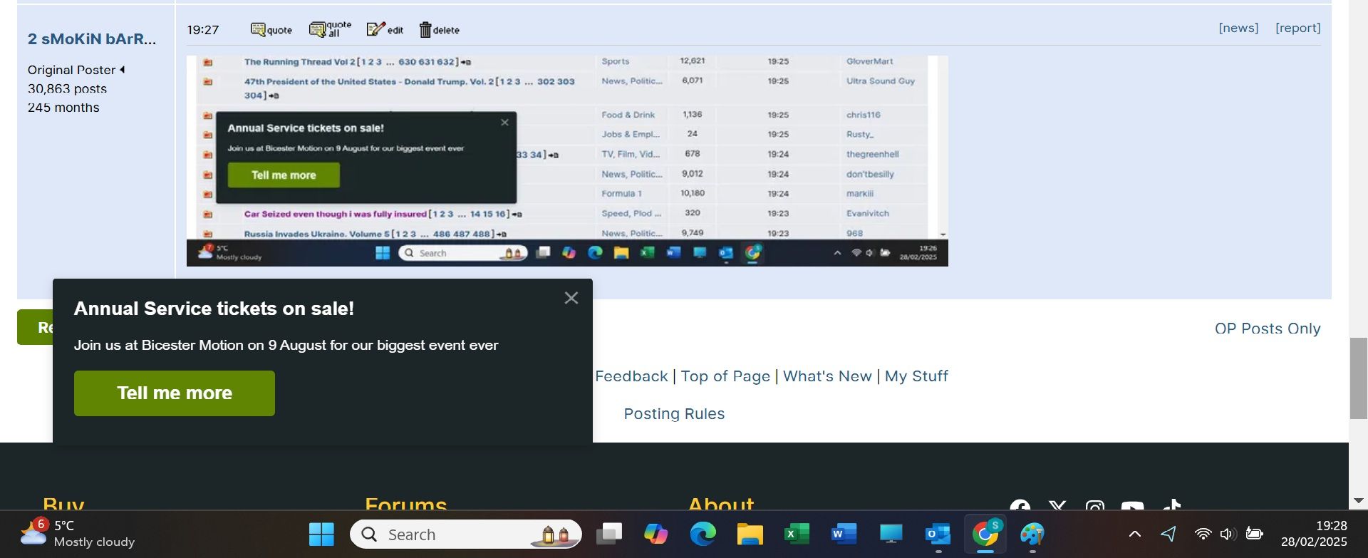Viewport: 1368px width, 558px height.
Task: Open the Windows Start menu
Action: pos(321,534)
